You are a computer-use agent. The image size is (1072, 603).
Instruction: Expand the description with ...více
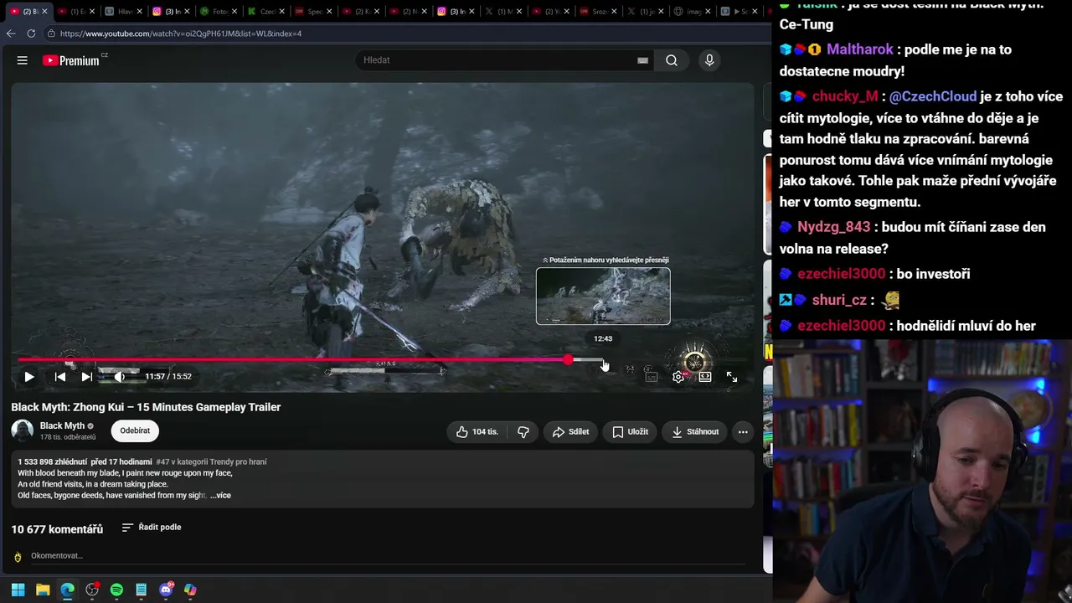(220, 496)
